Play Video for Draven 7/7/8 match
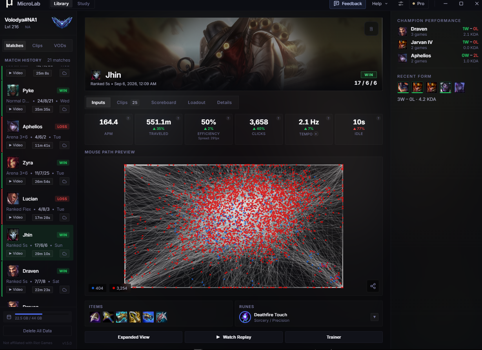 point(16,290)
